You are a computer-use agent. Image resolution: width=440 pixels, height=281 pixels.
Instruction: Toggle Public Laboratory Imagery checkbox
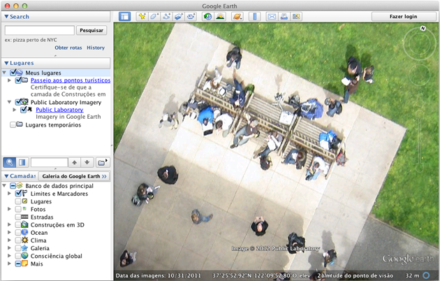click(x=18, y=102)
